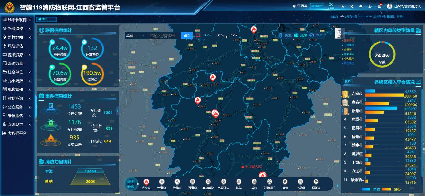Open the 数据查询 menu item
This screenshot has height=196, width=425.
(17, 98)
